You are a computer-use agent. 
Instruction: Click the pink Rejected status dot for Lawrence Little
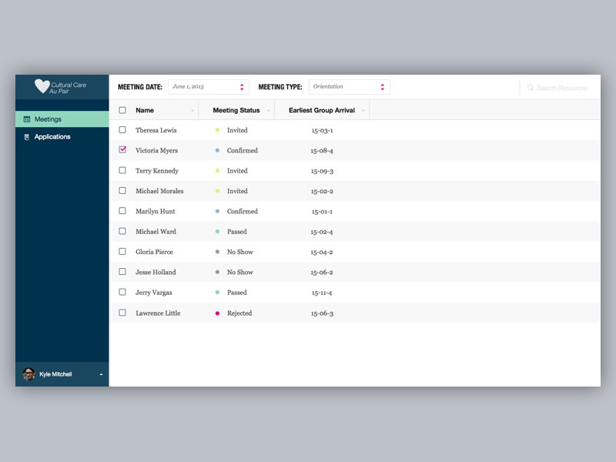coord(218,313)
